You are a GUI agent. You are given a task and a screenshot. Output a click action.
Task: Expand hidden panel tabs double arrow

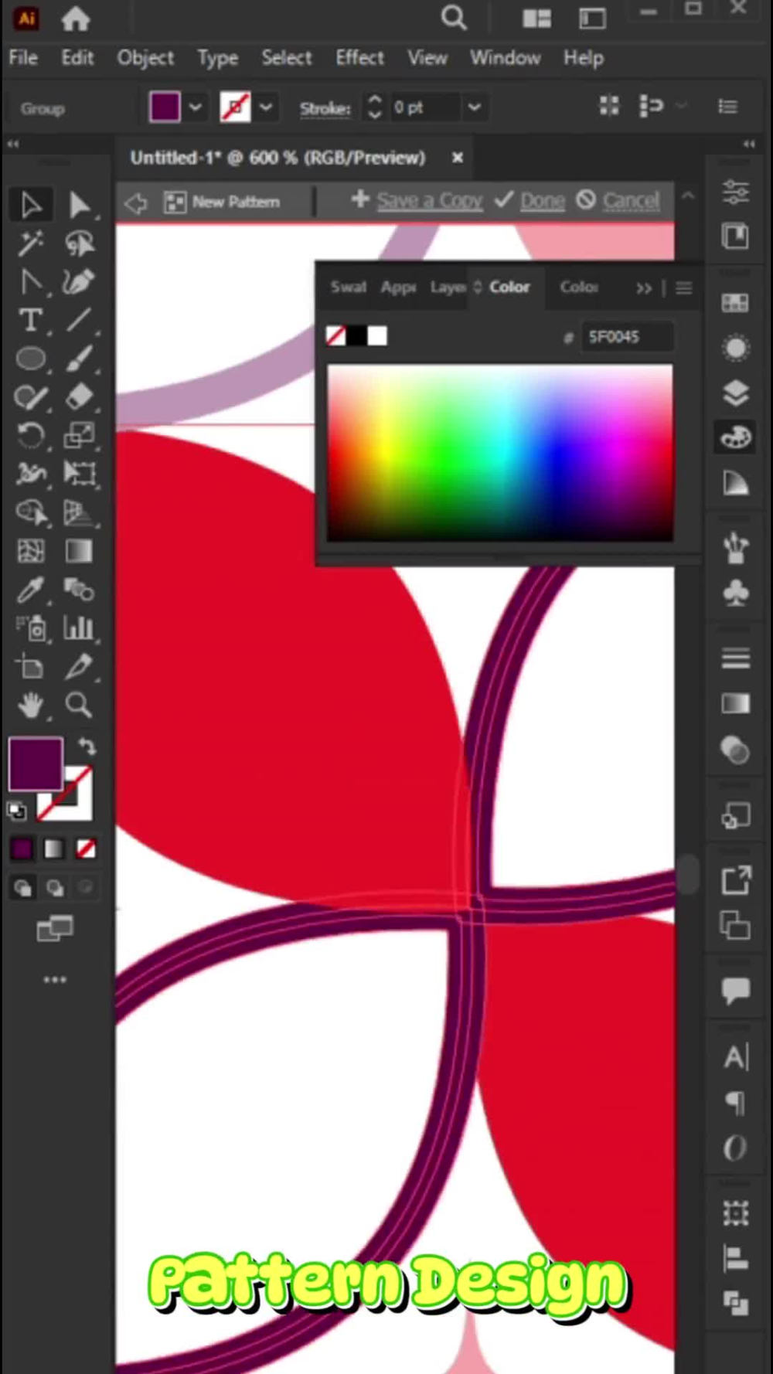pyautogui.click(x=643, y=288)
